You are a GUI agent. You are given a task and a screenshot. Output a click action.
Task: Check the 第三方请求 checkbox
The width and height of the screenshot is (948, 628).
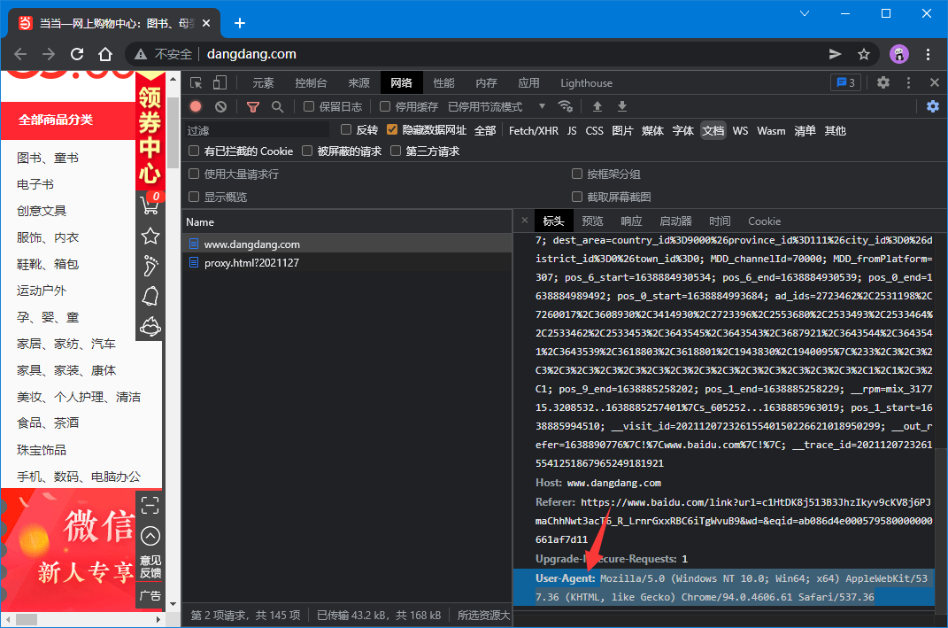pyautogui.click(x=396, y=151)
